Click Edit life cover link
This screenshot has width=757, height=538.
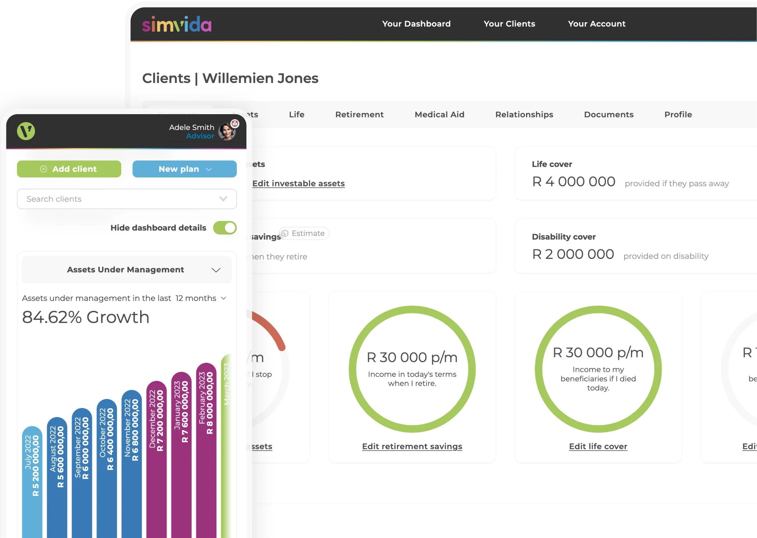[x=598, y=446]
